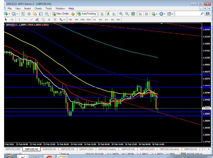Switch chart to W1 timeframe

coord(112,20)
